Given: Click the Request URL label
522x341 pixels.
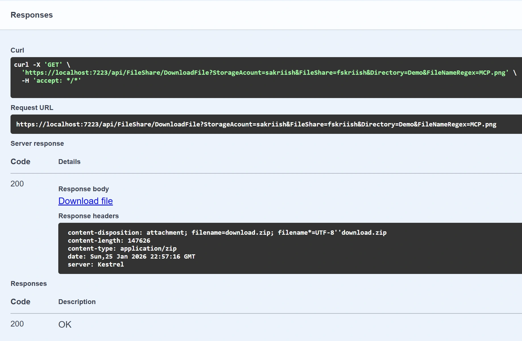Looking at the screenshot, I should (x=32, y=108).
